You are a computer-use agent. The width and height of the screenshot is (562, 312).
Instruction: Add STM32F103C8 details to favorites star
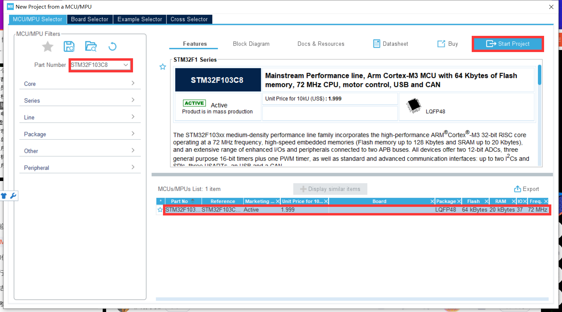[163, 67]
